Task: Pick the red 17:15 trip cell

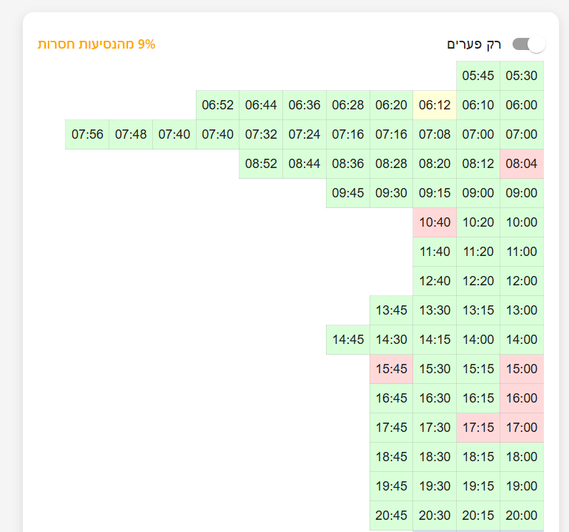Action: coord(478,428)
